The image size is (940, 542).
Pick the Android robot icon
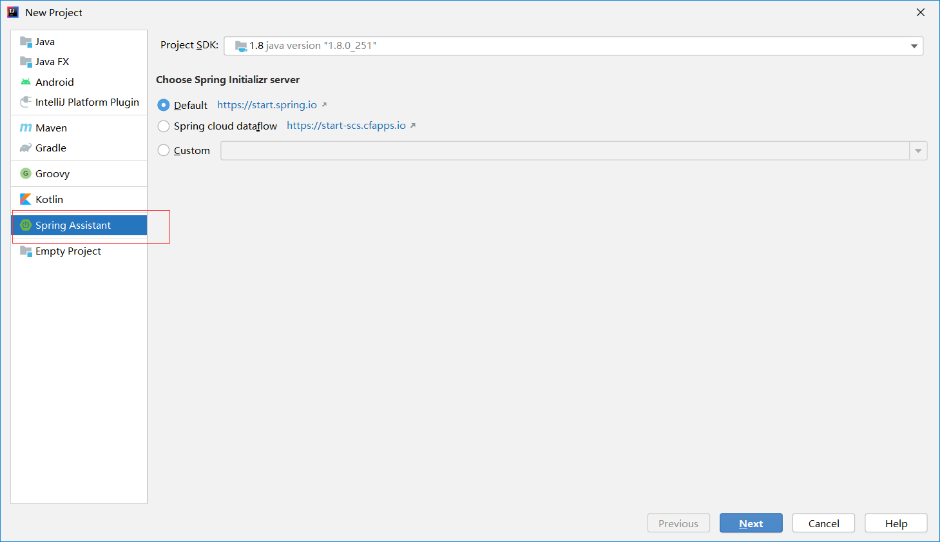pos(26,82)
